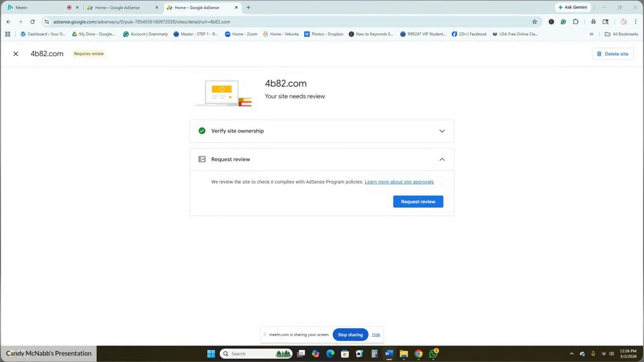Collapse the Request review section
The width and height of the screenshot is (644, 362).
[442, 159]
